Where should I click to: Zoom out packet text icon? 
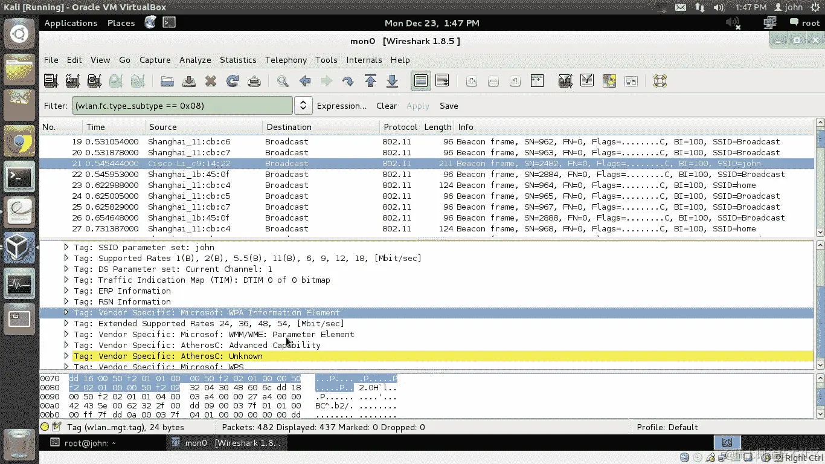[x=493, y=81]
